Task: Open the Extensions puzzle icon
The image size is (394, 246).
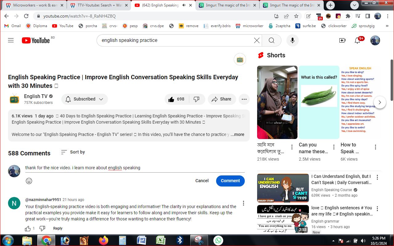Action: click(348, 16)
